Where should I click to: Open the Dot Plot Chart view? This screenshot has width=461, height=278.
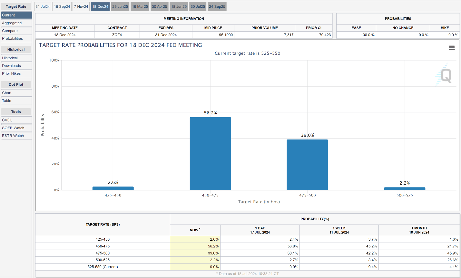tap(16, 92)
